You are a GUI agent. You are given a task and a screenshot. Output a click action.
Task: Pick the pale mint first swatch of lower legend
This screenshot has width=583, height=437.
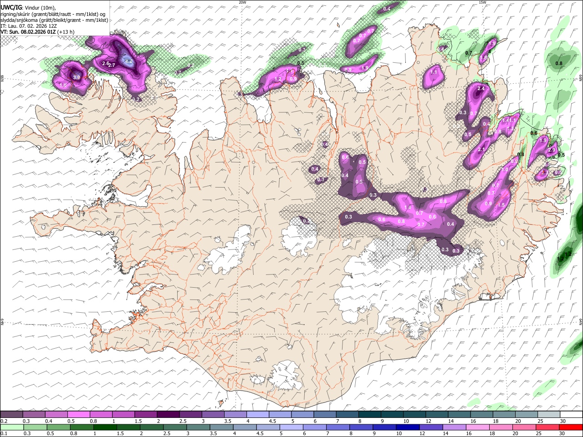click(x=12, y=427)
